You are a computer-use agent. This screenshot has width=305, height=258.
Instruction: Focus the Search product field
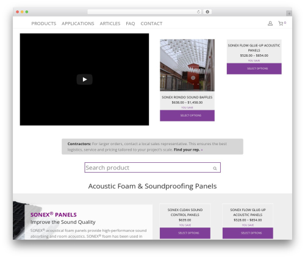[152, 168]
